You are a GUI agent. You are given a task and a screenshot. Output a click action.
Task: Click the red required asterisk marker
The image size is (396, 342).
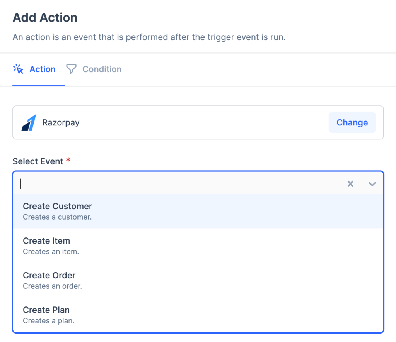pyautogui.click(x=68, y=161)
